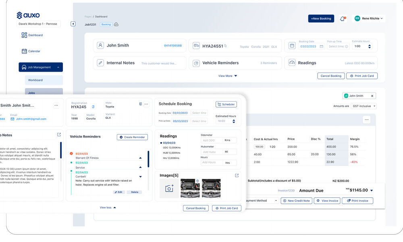Select Jobs under Job Management

(x=44, y=92)
